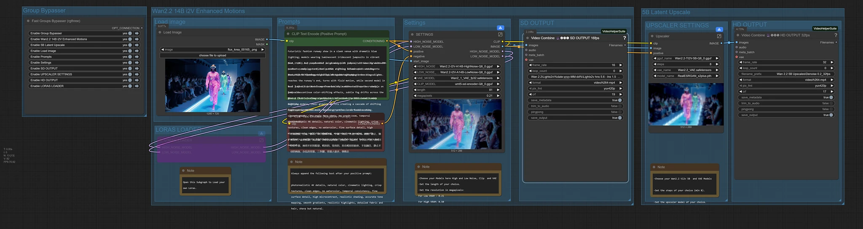Click the 'choose file to upload' button
Image resolution: width=863 pixels, height=229 pixels.
point(212,55)
